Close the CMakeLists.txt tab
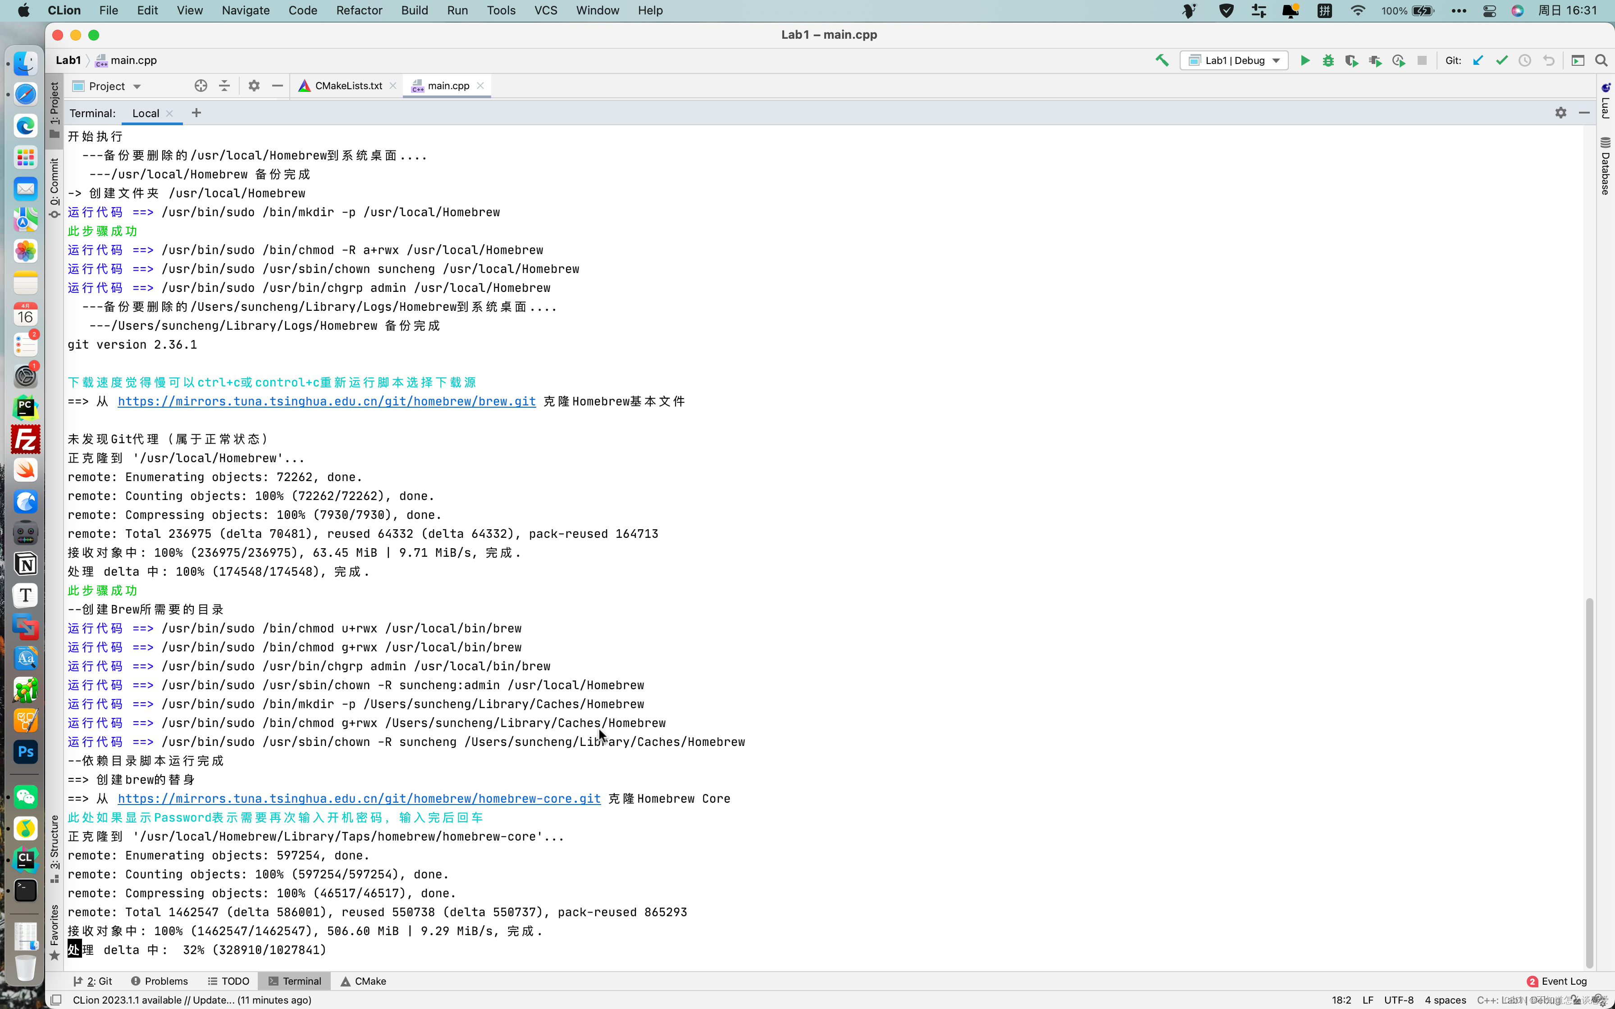 click(x=393, y=86)
